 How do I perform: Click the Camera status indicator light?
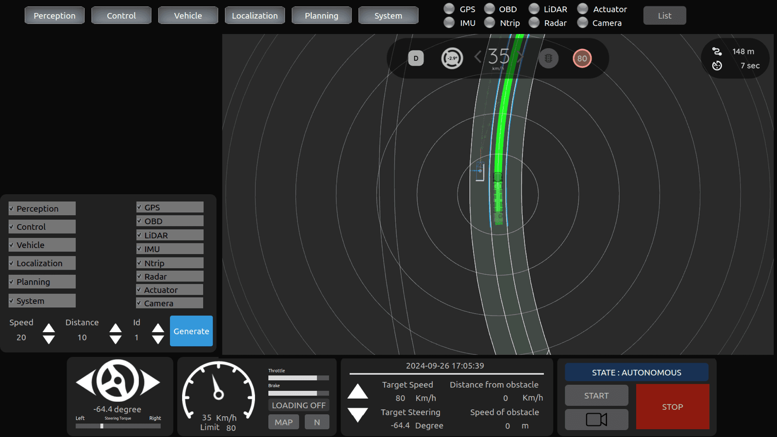click(583, 22)
